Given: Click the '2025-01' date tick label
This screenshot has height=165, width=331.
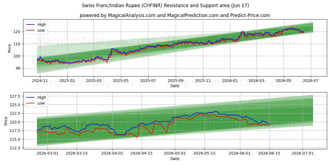Looking at the screenshot, I should [67, 81].
